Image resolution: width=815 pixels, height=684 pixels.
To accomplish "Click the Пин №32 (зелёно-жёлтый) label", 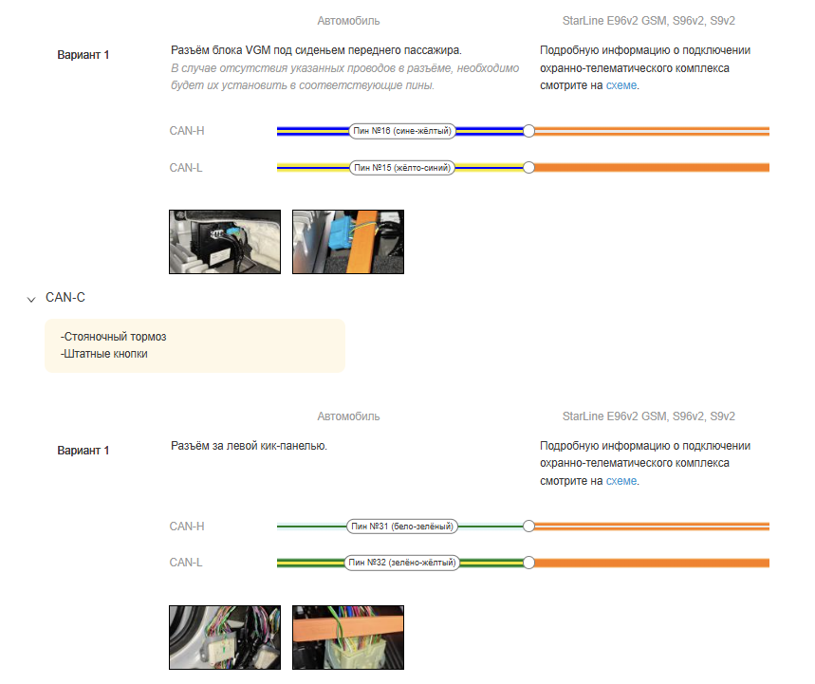I will pos(402,563).
